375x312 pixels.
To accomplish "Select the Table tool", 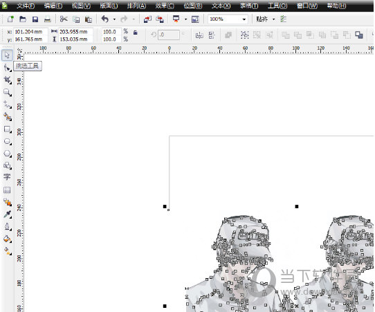I will click(7, 190).
